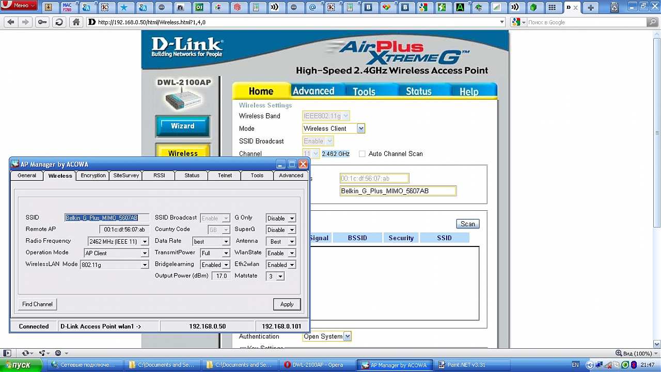Go to browser Home page icon
Viewport: 661px width, 372px height.
(x=76, y=22)
